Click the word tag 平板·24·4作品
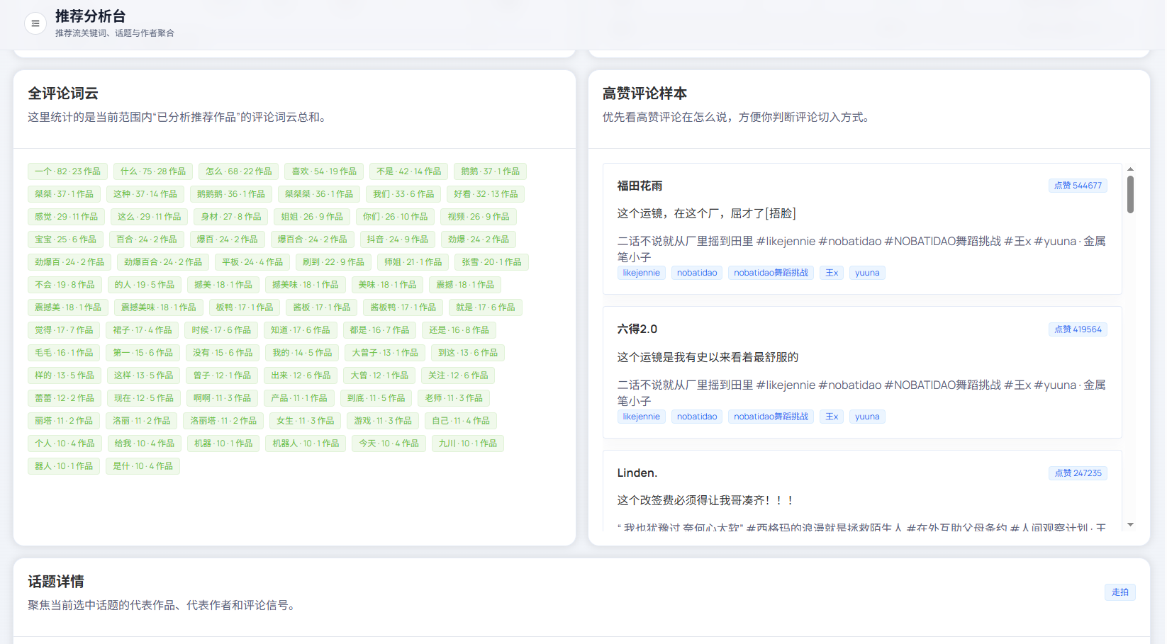Image resolution: width=1167 pixels, height=644 pixels. point(252,262)
